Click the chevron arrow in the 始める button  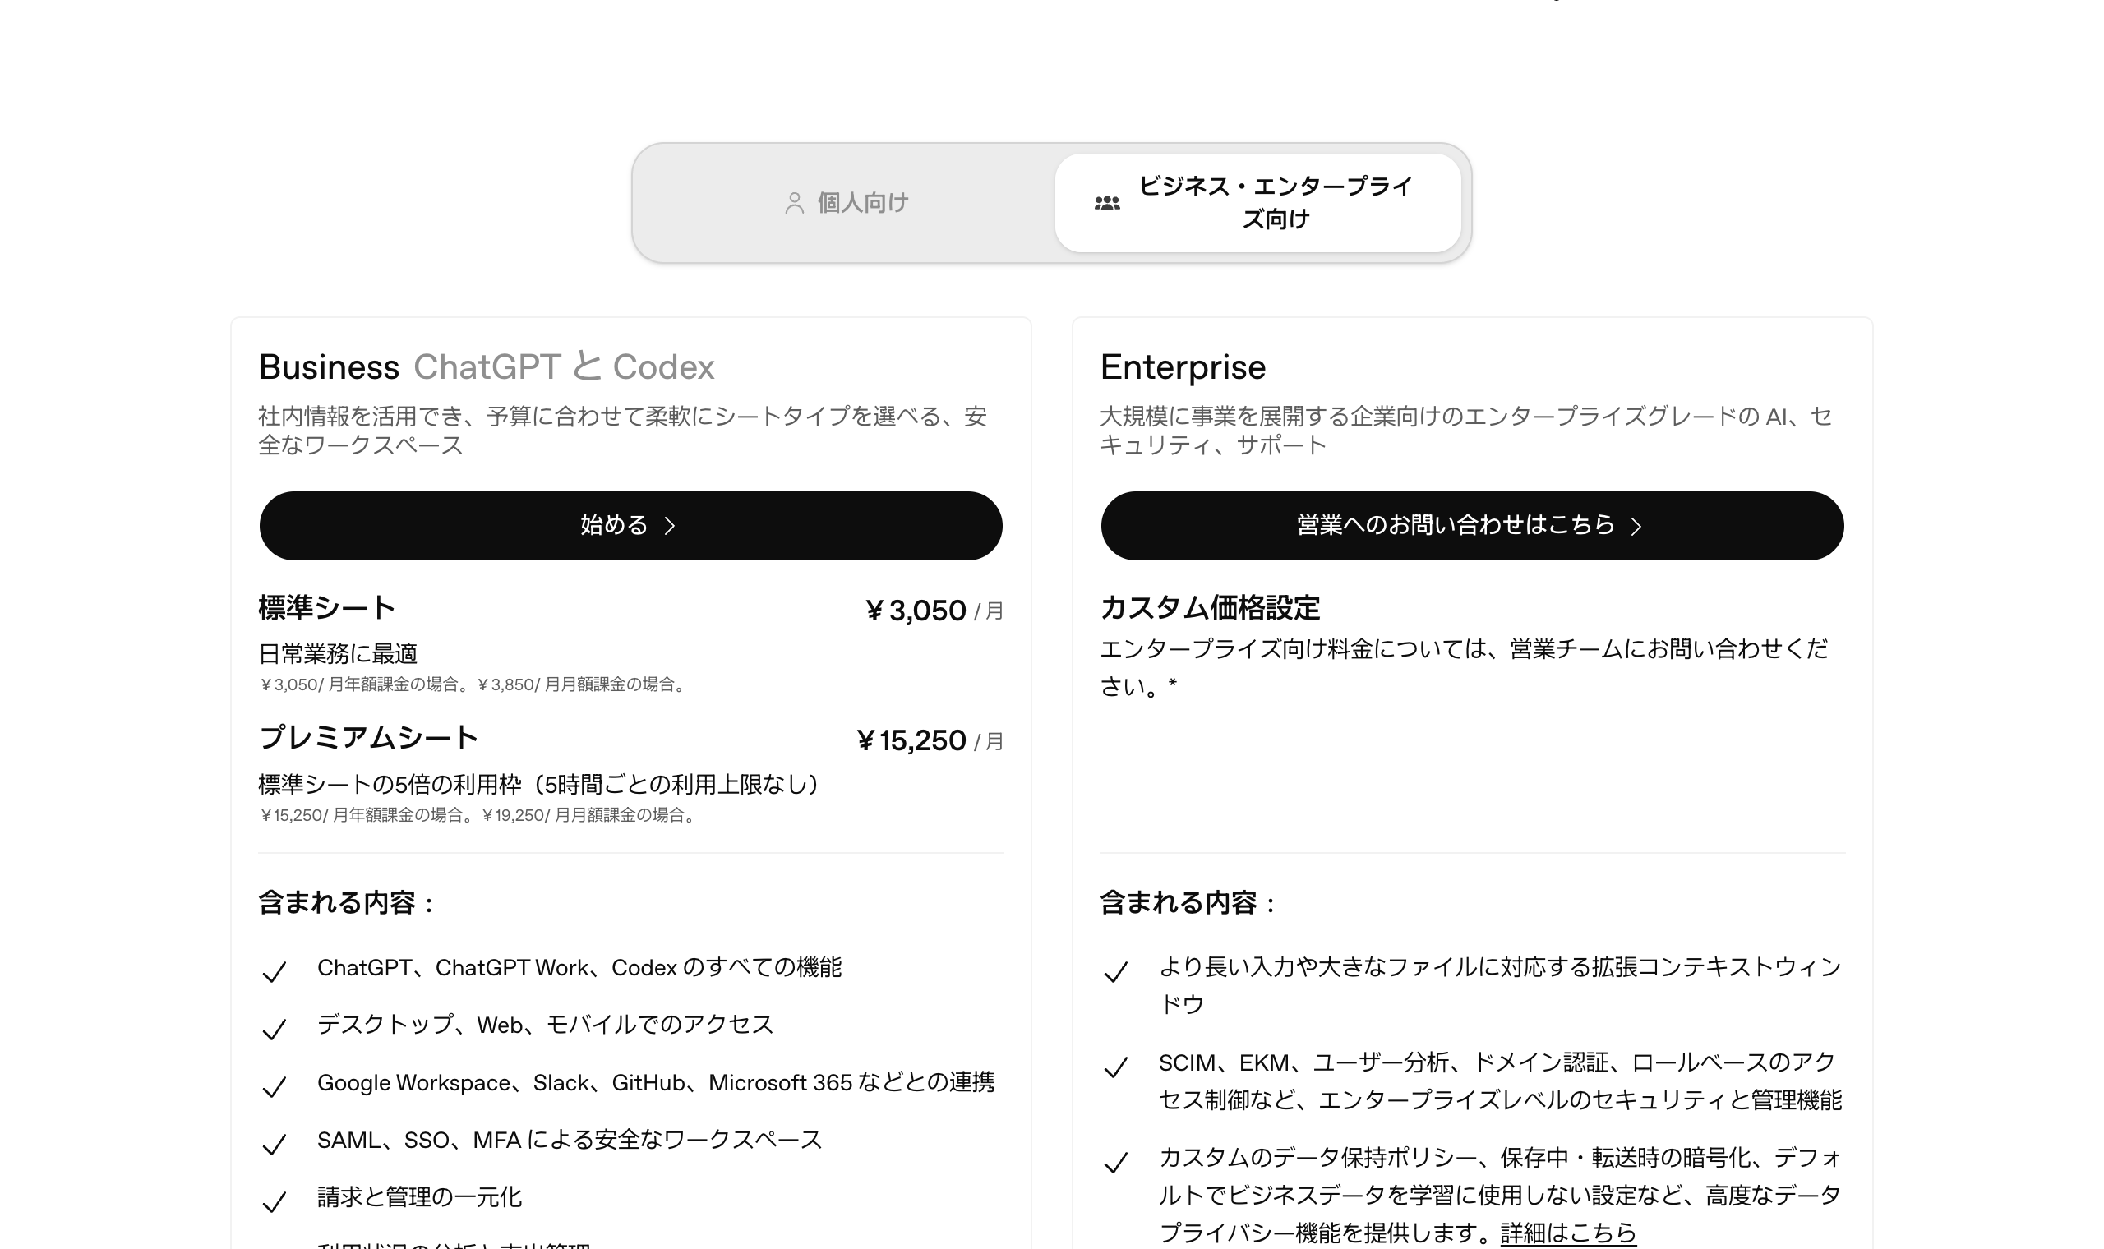(x=670, y=526)
